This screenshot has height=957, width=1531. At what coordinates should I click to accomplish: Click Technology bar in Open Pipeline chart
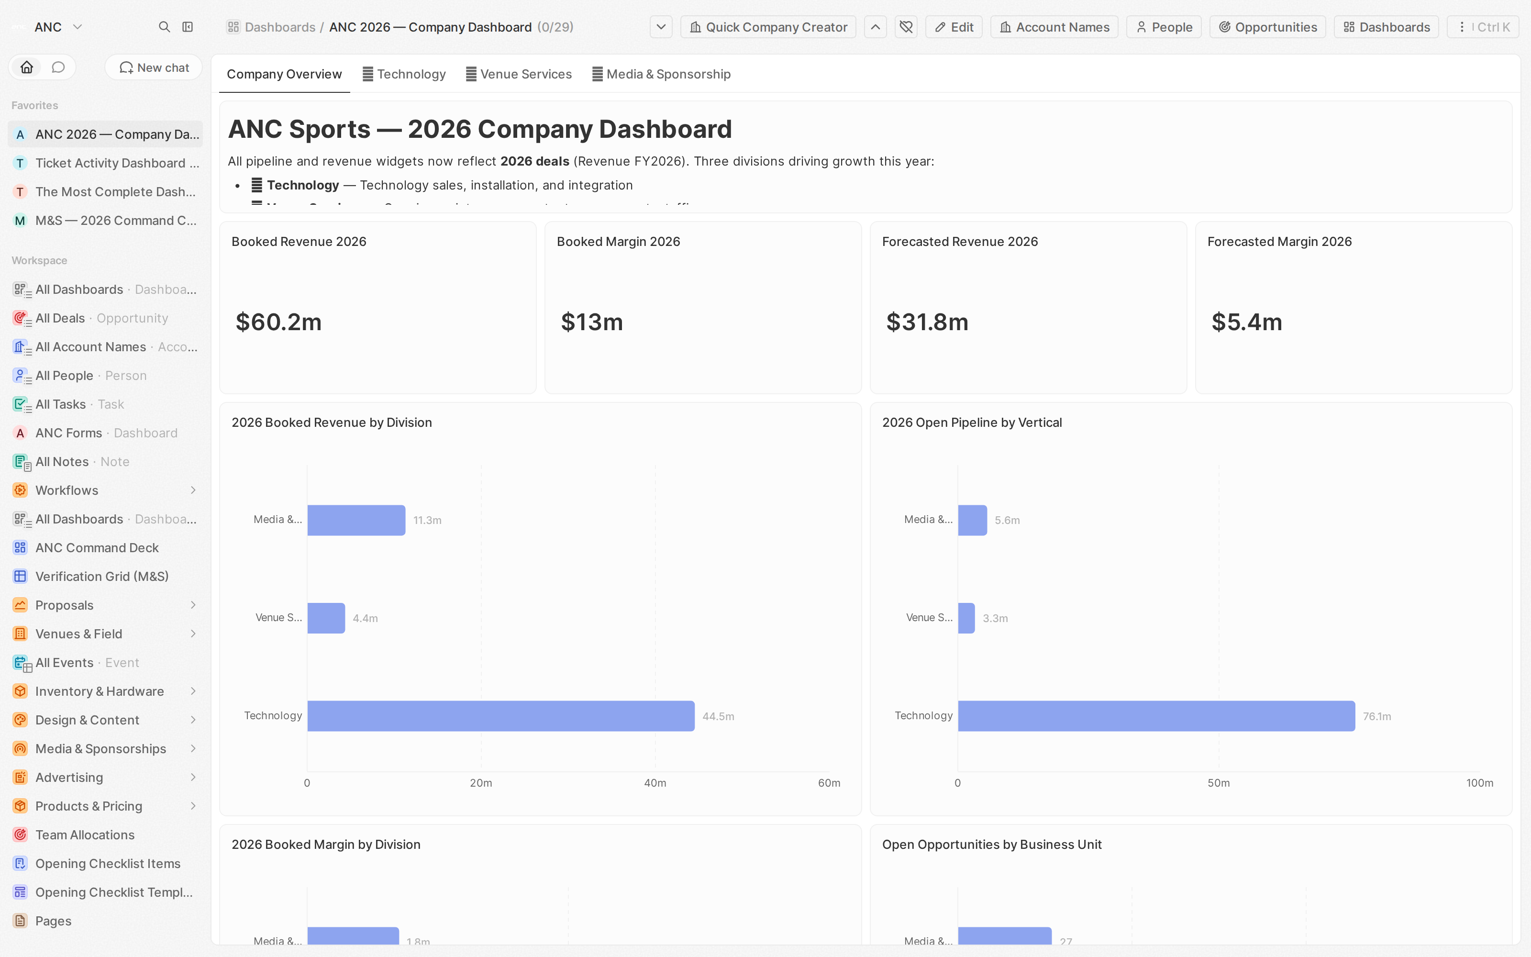pyautogui.click(x=1156, y=716)
